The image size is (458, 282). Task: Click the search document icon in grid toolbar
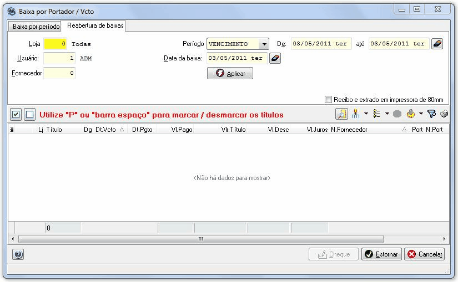pos(341,114)
